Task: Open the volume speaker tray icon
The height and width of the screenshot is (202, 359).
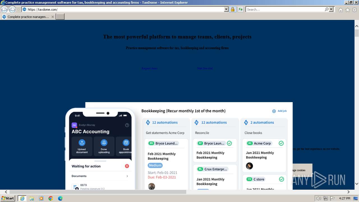Action: coord(319,198)
